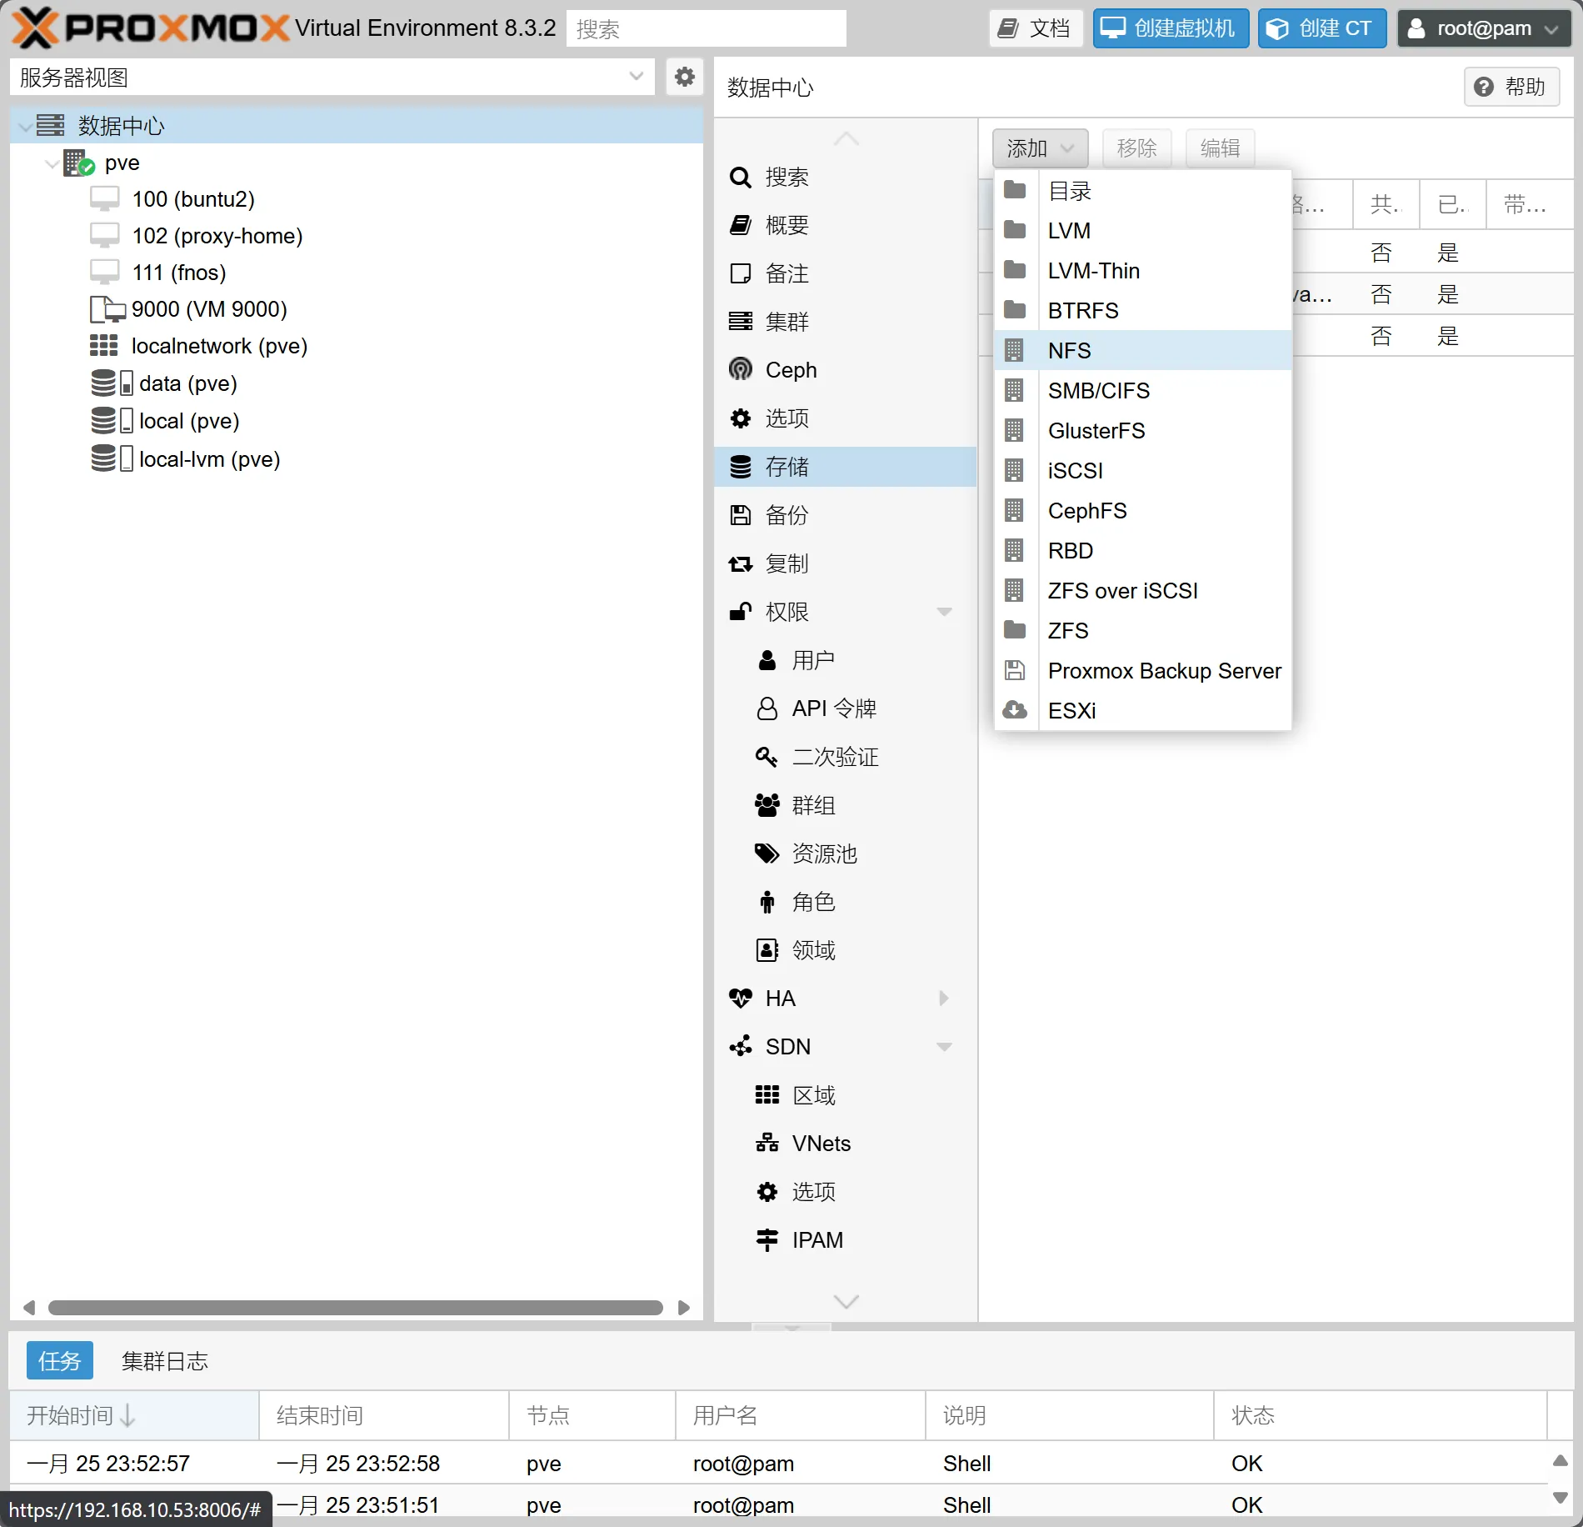Image resolution: width=1583 pixels, height=1527 pixels.
Task: Click the Ceph icon in sidebar
Action: pyautogui.click(x=740, y=369)
